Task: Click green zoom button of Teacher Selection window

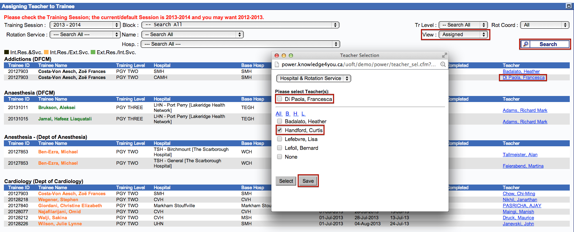Action: coord(291,56)
